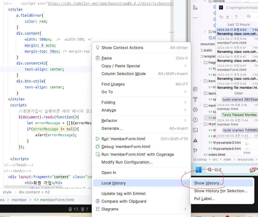Viewport: 258px width, 217px height.
Task: Click the 'div.content > h2' breadcrumb
Action: (34, 192)
